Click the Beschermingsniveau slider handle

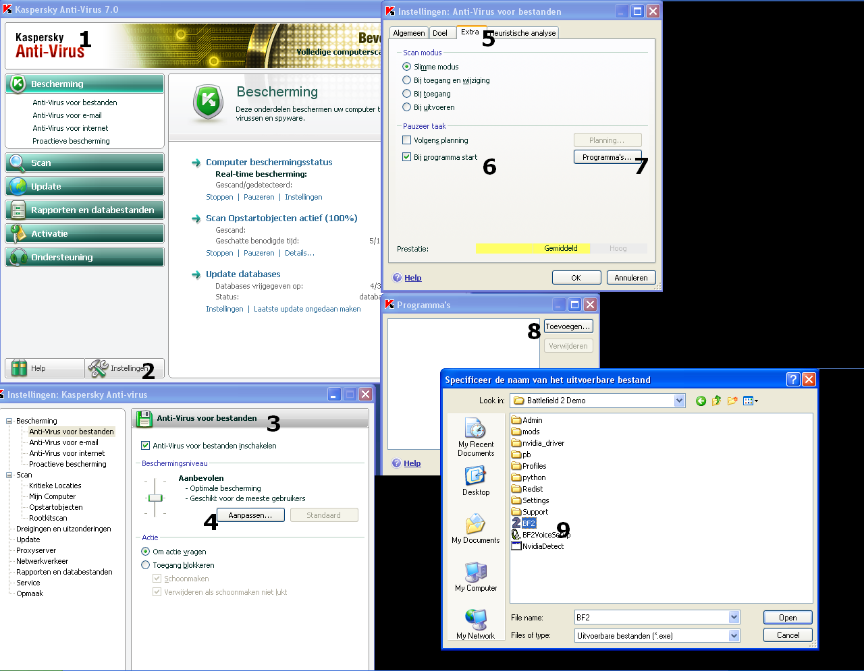(x=155, y=498)
